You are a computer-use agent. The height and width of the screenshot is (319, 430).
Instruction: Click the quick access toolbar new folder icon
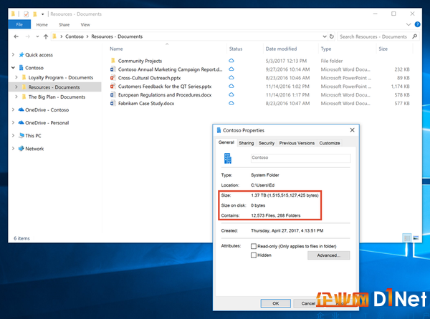point(35,14)
